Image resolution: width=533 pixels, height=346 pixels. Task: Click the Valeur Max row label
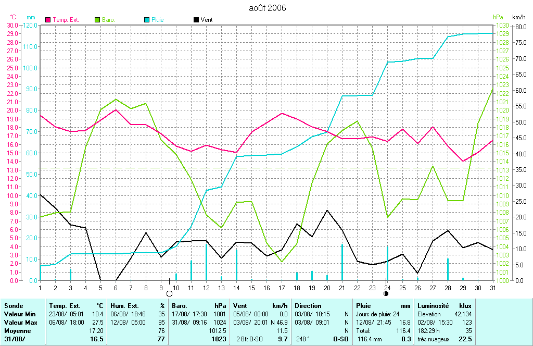pyautogui.click(x=20, y=323)
